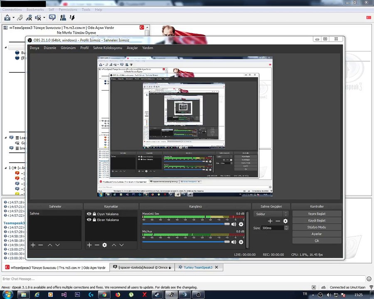Open the Araçlar menu in OBS
374x299 pixels.
coord(132,48)
